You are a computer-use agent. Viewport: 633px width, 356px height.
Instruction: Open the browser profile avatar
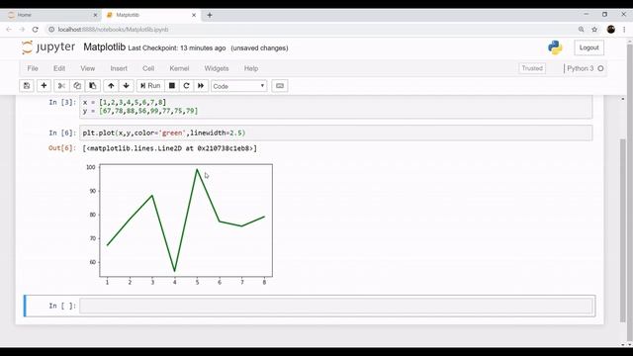point(611,30)
